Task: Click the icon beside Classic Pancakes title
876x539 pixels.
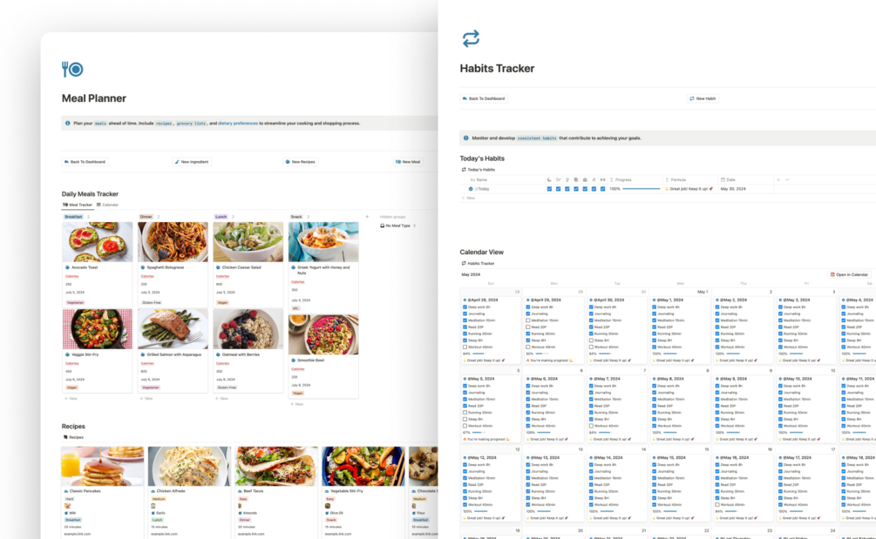Action: click(66, 491)
